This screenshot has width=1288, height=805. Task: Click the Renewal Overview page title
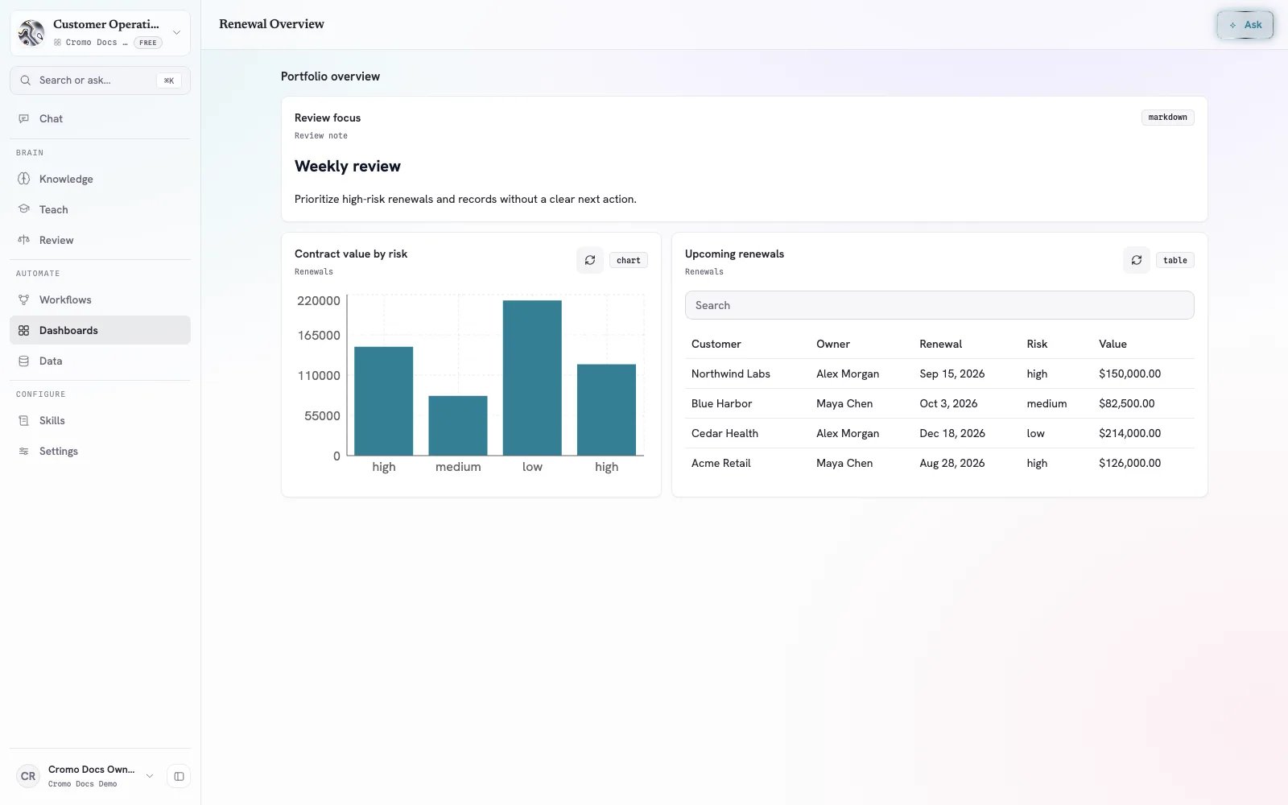[x=271, y=24]
